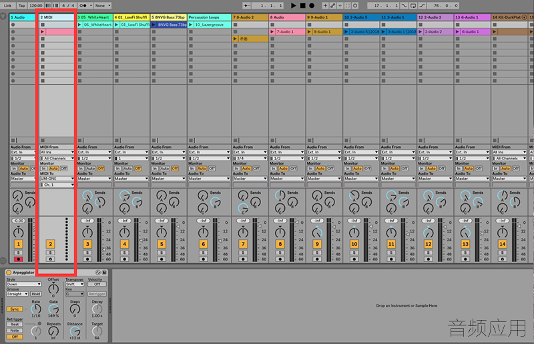This screenshot has height=344, width=534.
Task: Click Arpeggiator Hot-Swap preset button
Action: 98,273
